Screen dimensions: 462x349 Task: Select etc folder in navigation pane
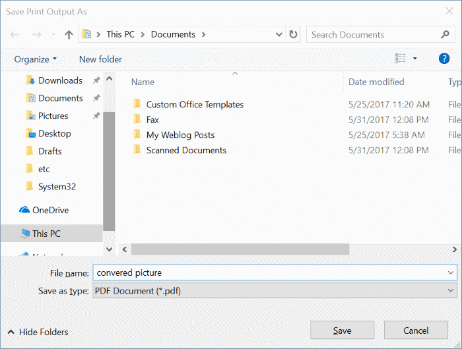44,169
